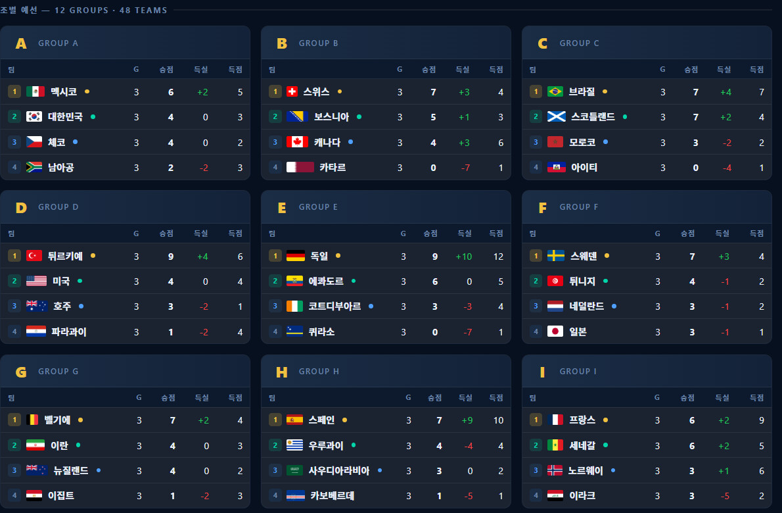
Task: Select the Switzerland flag in Group B
Action: point(292,91)
